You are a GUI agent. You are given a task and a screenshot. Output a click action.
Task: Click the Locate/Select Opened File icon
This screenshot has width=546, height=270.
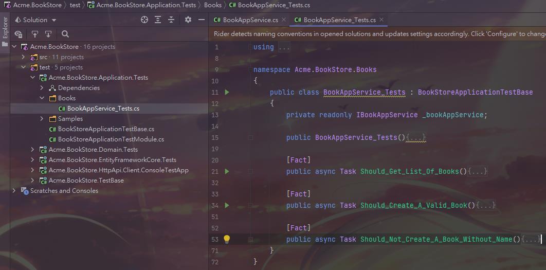tap(144, 20)
